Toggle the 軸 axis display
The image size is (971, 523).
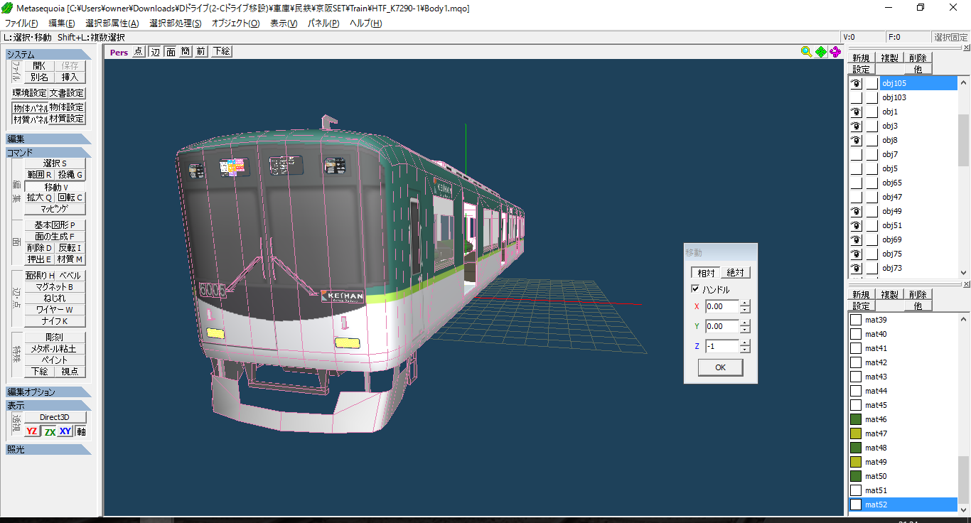[81, 431]
